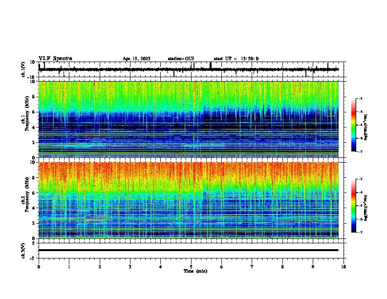Viewport: 387px width, 299px height.
Task: Select the ch.1 spectrogram color scale bar
Action: point(354,125)
